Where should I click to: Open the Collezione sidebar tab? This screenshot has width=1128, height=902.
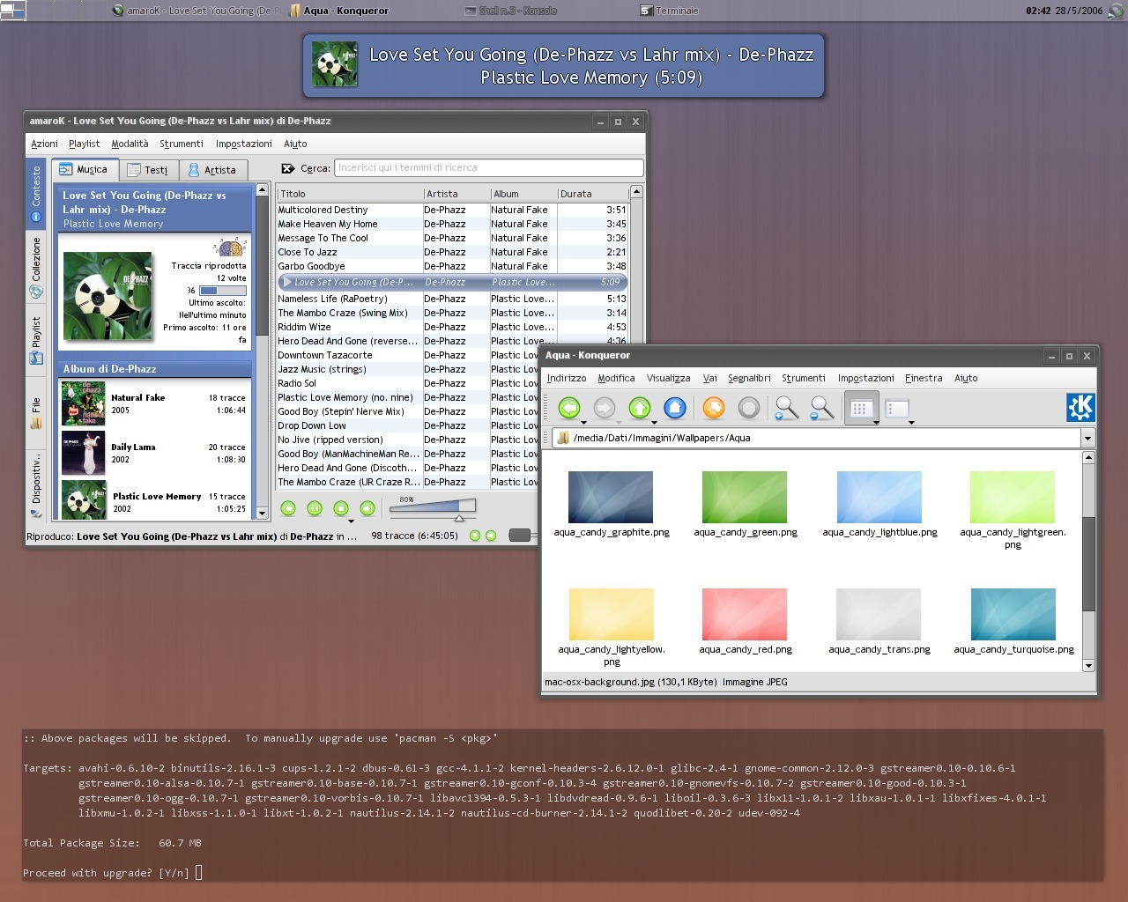coord(36,267)
